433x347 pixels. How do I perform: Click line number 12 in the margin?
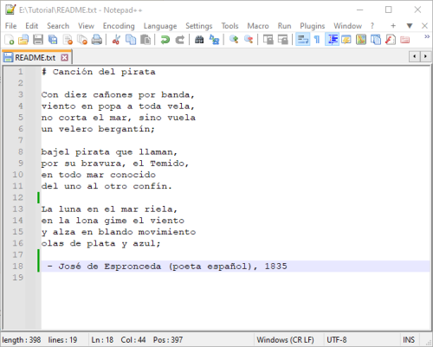[17, 197]
